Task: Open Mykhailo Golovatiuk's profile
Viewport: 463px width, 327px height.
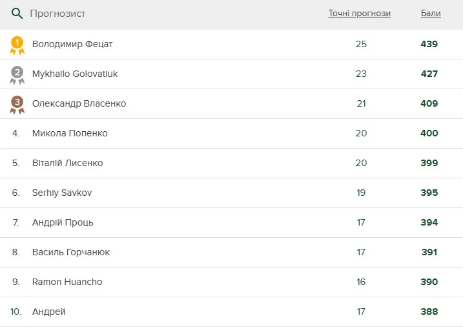Action: coord(75,74)
